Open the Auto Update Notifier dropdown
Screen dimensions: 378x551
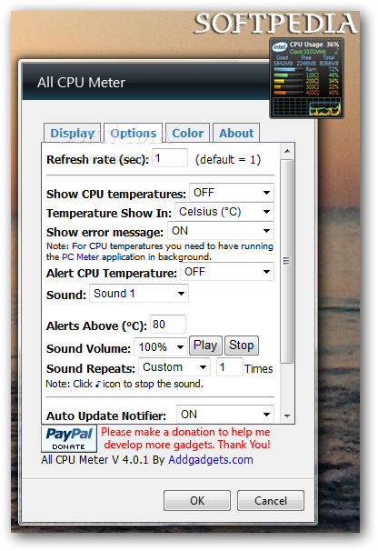[225, 414]
